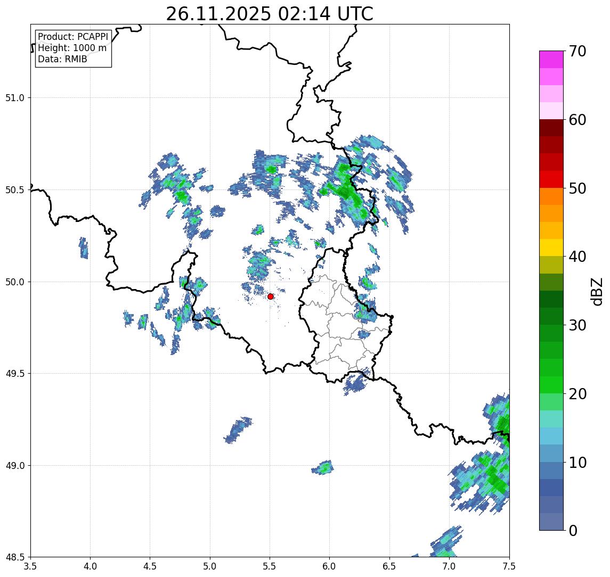Click the colorbar tick label "70"
Image resolution: width=610 pixels, height=577 pixels.
point(578,51)
